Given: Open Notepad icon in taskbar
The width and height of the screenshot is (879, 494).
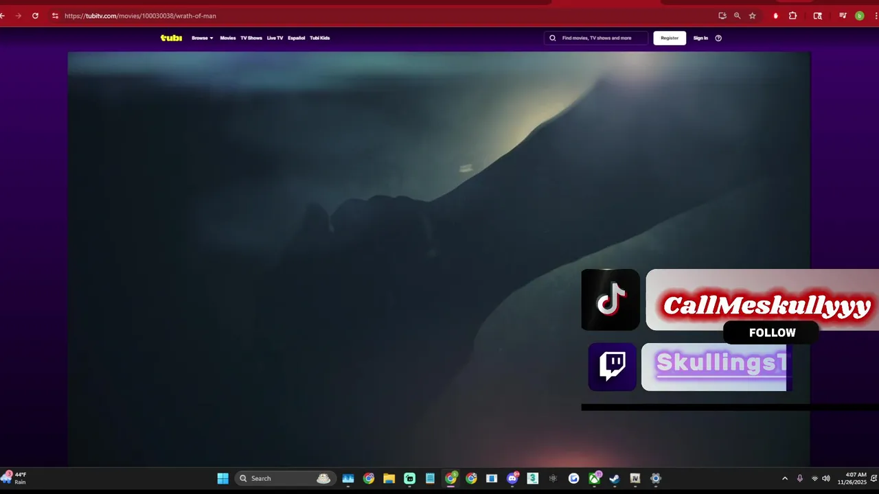Looking at the screenshot, I should tap(430, 478).
